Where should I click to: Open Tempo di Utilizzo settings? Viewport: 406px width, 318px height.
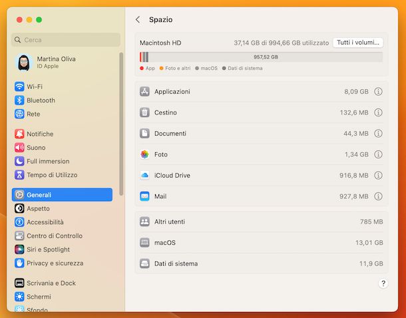pyautogui.click(x=62, y=175)
